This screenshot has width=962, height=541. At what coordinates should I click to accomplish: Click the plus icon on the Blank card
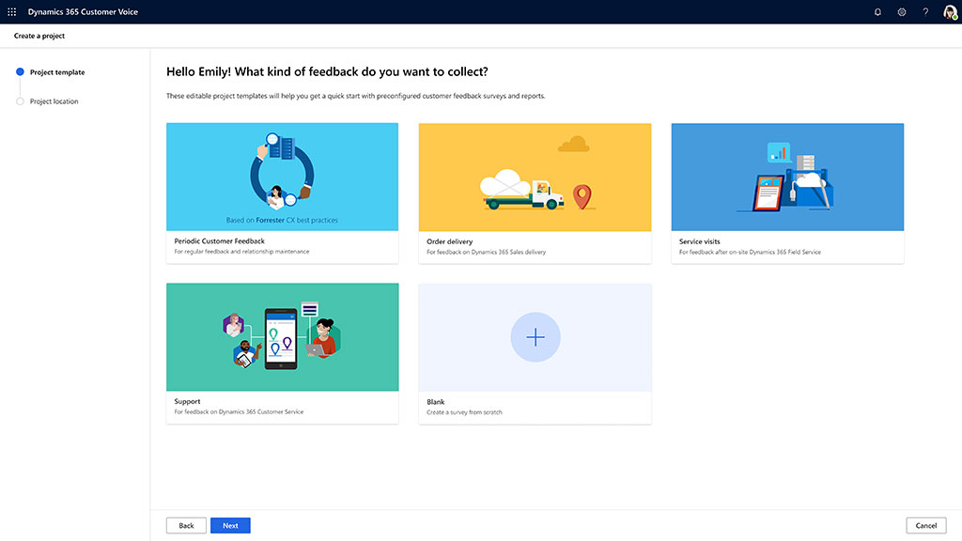(x=535, y=337)
